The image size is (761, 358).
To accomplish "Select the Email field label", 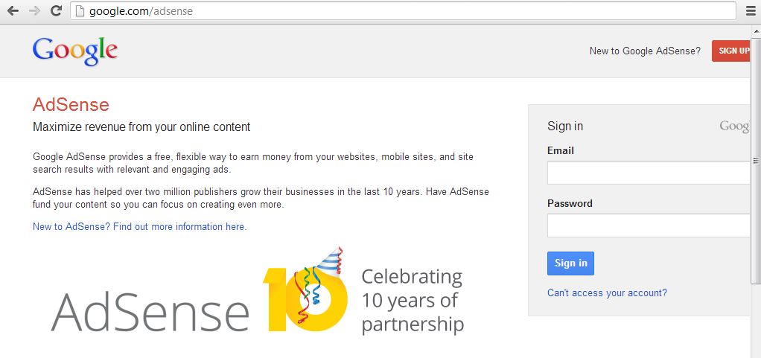I will 561,151.
